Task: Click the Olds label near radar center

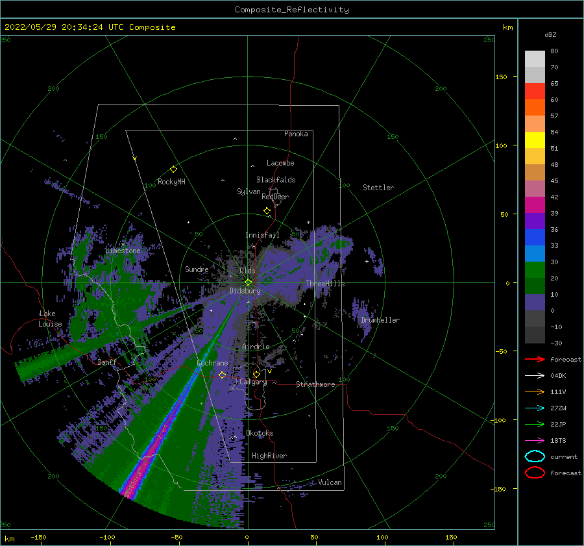Action: [x=247, y=271]
